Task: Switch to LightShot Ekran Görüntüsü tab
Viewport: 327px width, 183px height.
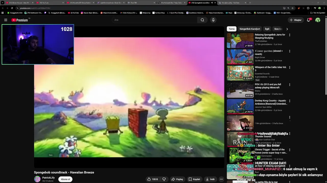Action: 111,3
